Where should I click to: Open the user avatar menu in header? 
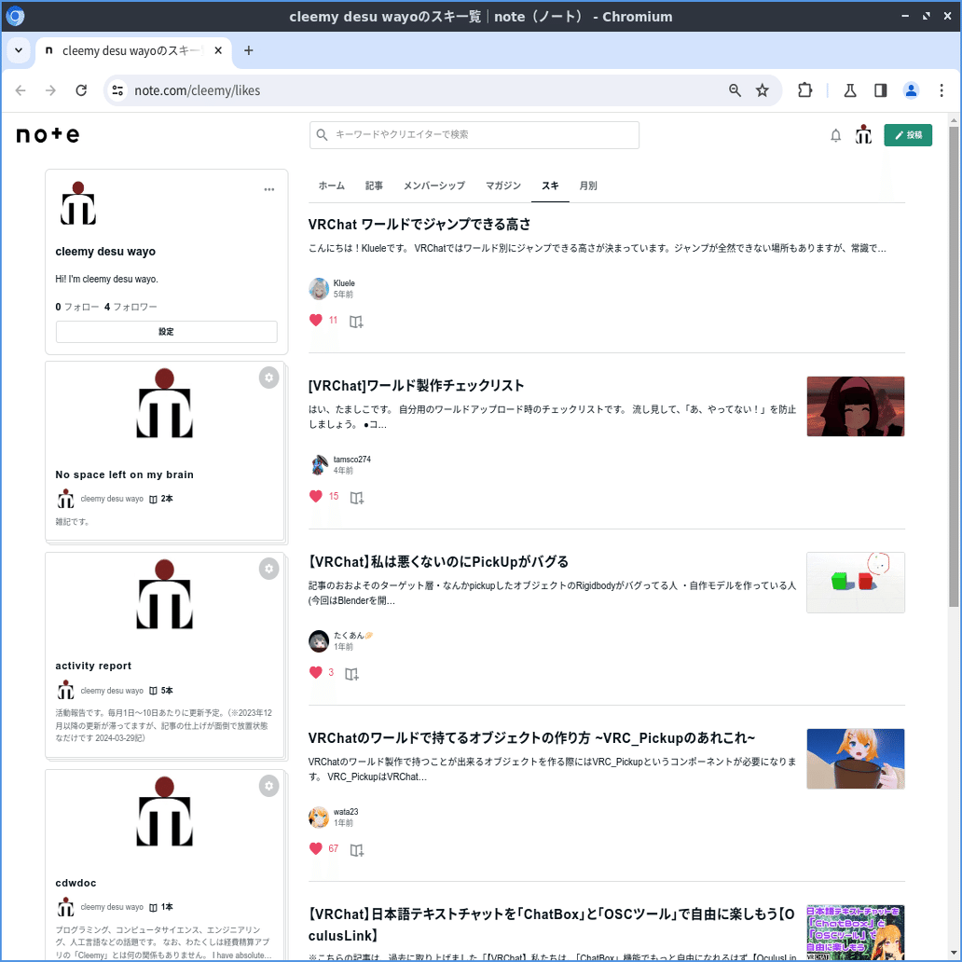click(x=863, y=134)
